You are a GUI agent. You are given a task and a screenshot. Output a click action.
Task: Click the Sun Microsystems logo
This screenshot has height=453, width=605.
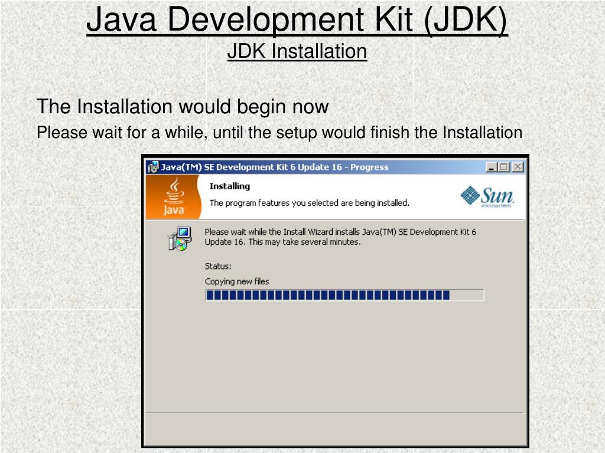tap(487, 197)
